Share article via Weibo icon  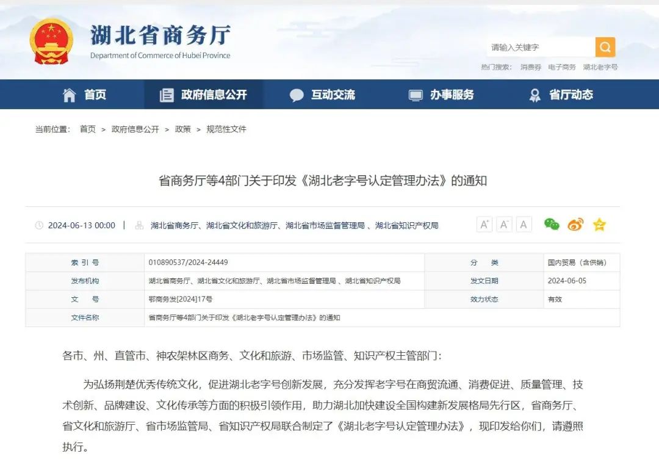point(575,225)
